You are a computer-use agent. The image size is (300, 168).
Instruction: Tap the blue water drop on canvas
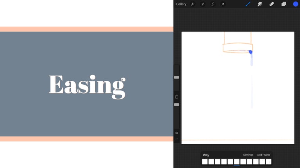251,52
